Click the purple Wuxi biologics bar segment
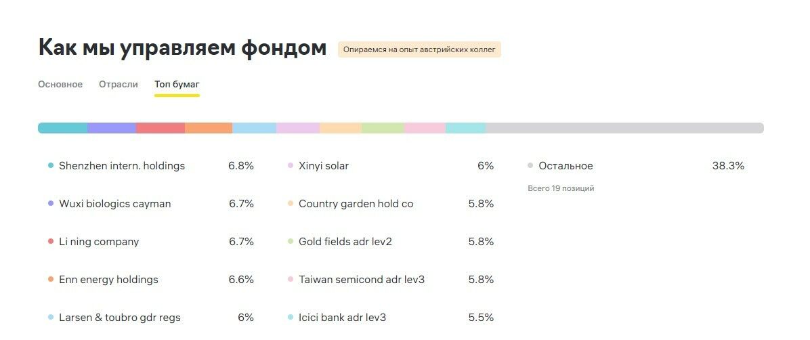This screenshot has width=810, height=340. pyautogui.click(x=112, y=128)
